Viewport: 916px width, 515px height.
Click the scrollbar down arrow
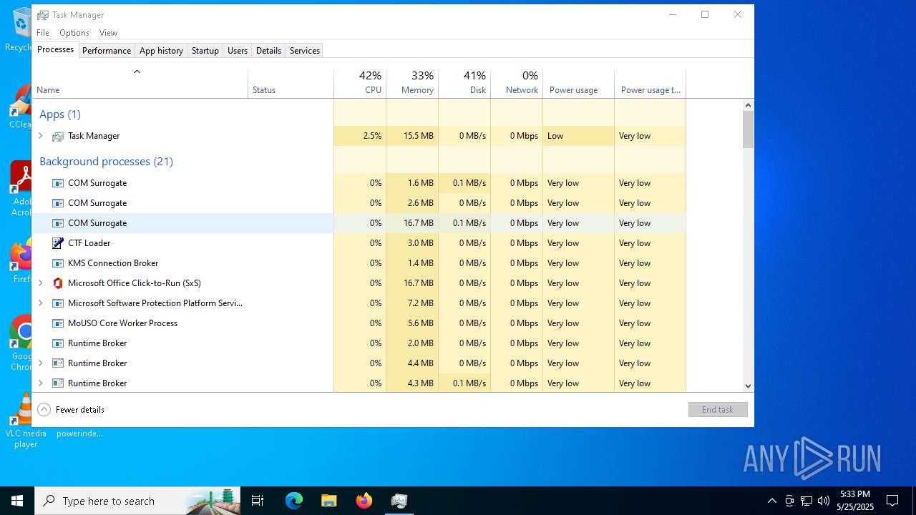pos(748,386)
